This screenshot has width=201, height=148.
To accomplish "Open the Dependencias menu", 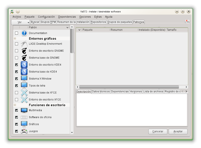I will 67,17.
